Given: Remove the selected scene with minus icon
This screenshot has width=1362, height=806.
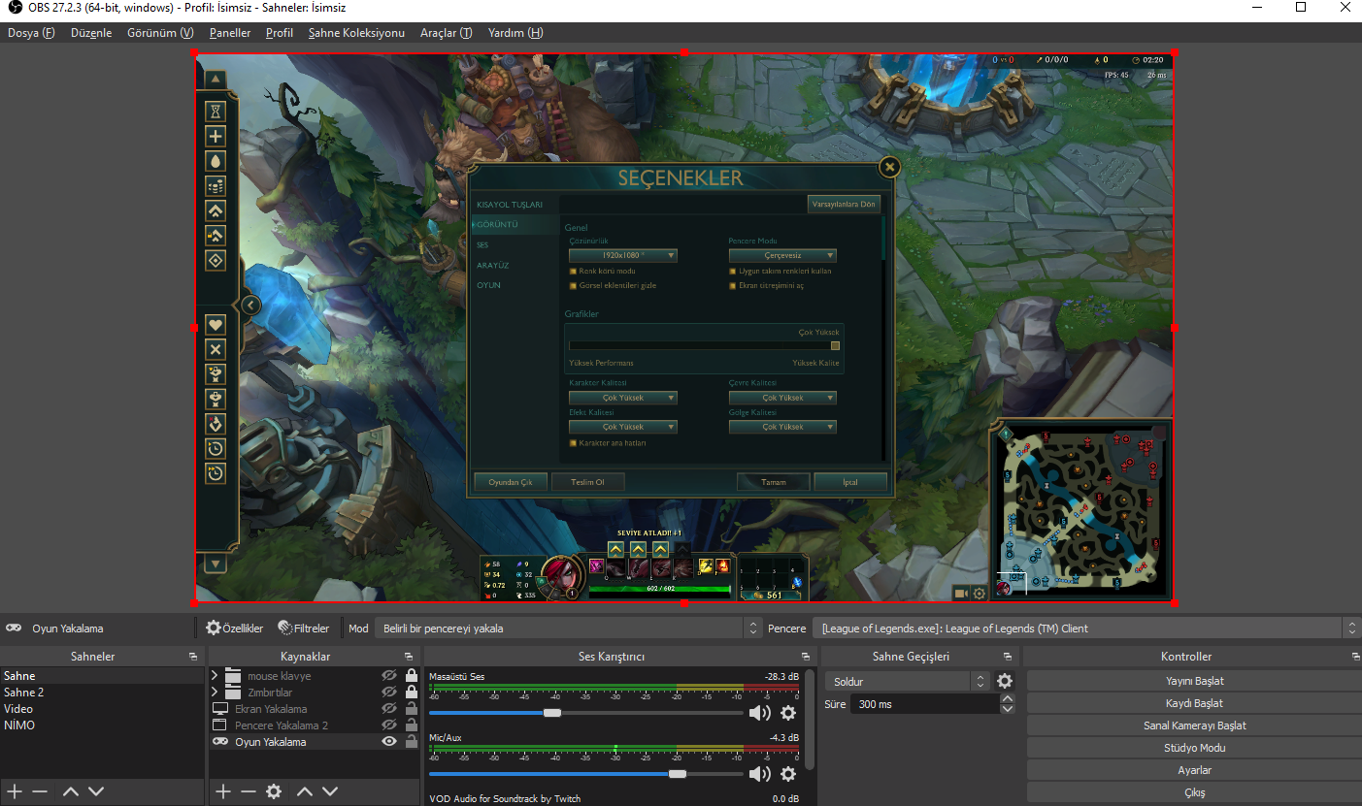Looking at the screenshot, I should (40, 791).
